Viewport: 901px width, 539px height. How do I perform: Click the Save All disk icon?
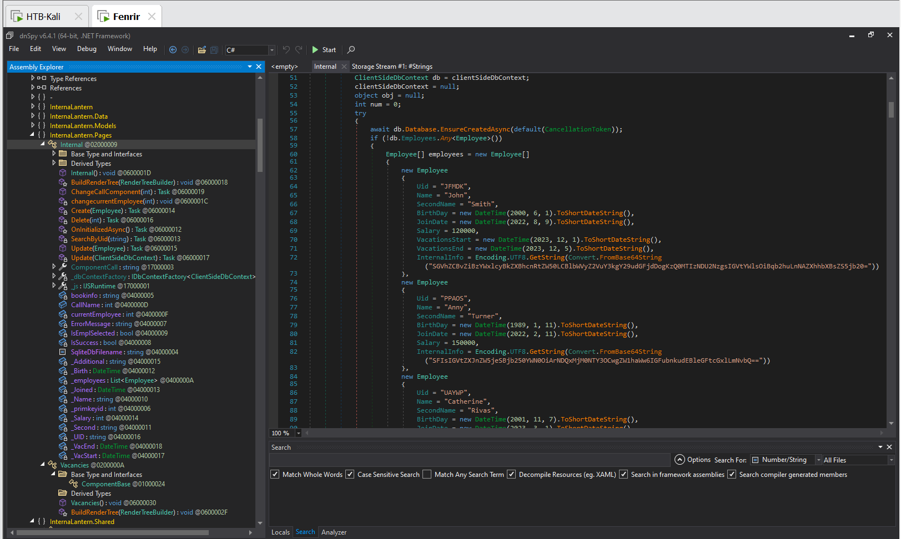point(214,50)
